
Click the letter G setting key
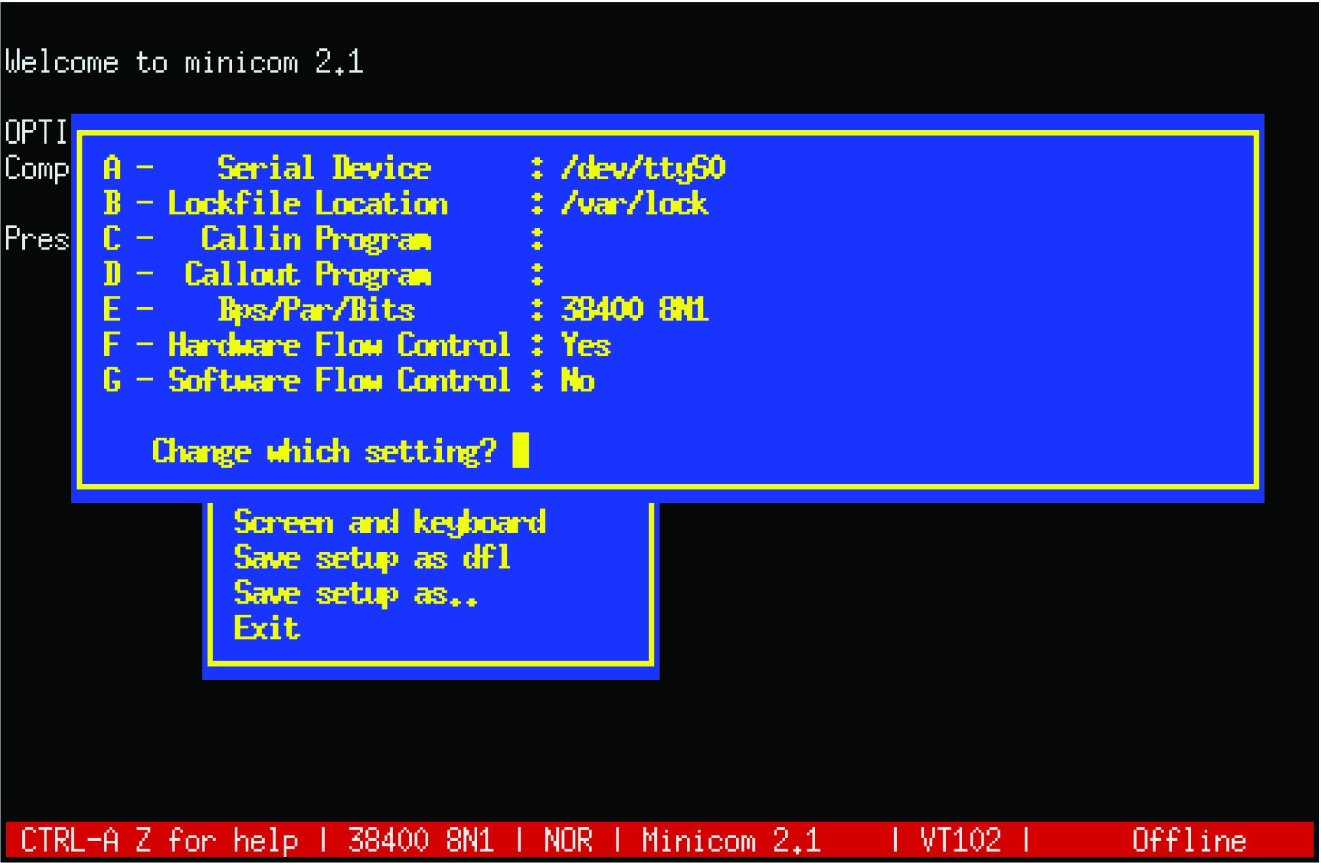pos(112,380)
